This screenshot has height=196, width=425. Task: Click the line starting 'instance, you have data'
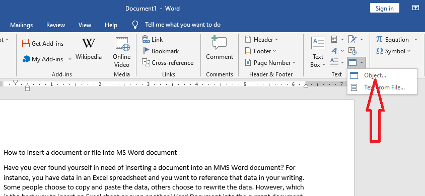154,177
